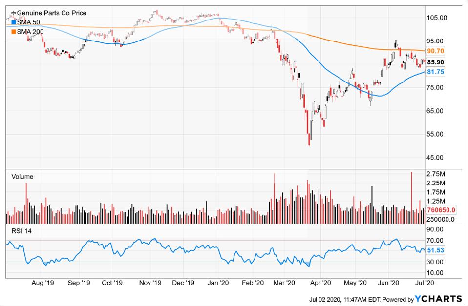Click the 2.25M volume axis label
Viewport: 468px width, 306px height.
[x=436, y=183]
